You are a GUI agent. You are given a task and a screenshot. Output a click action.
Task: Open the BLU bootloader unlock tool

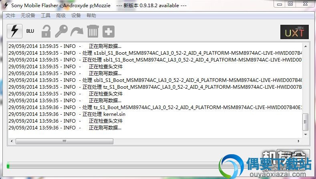coord(30,31)
